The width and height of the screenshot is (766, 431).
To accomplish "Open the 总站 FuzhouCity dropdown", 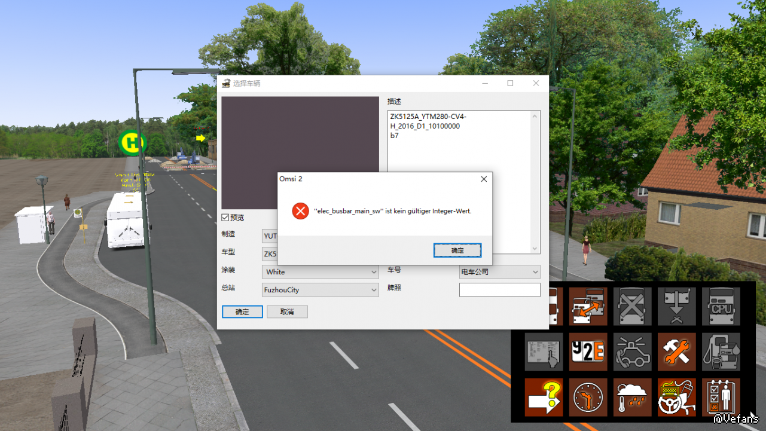I will (321, 290).
